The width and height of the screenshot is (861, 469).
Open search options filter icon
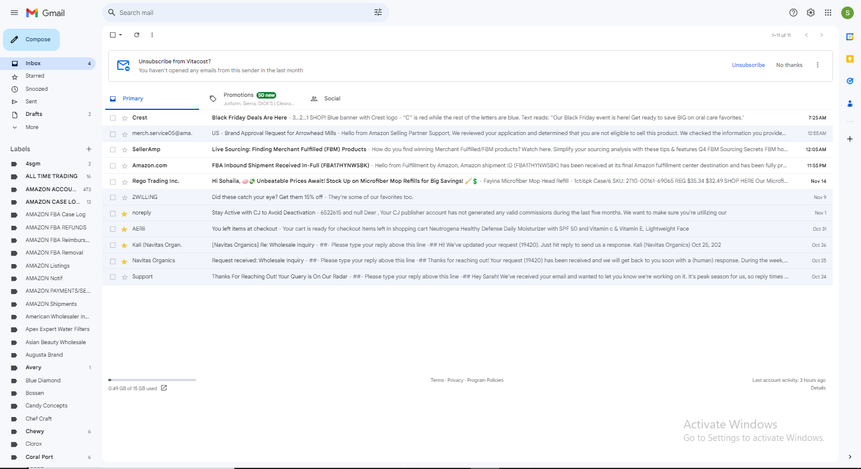click(378, 13)
